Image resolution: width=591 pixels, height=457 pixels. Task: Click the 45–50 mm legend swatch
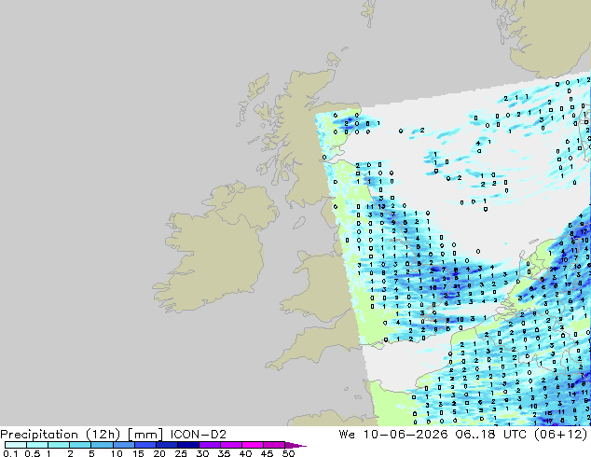point(274,445)
